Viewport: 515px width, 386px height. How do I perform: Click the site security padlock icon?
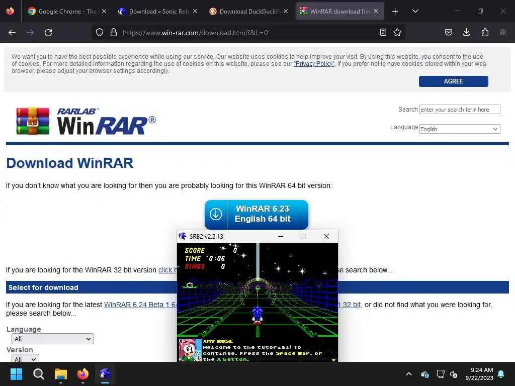[x=114, y=33]
